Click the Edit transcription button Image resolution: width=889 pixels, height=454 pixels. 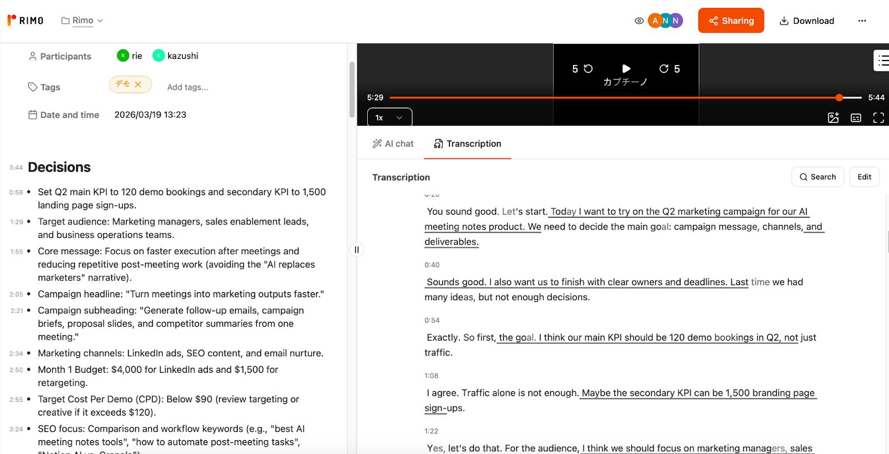pyautogui.click(x=864, y=177)
